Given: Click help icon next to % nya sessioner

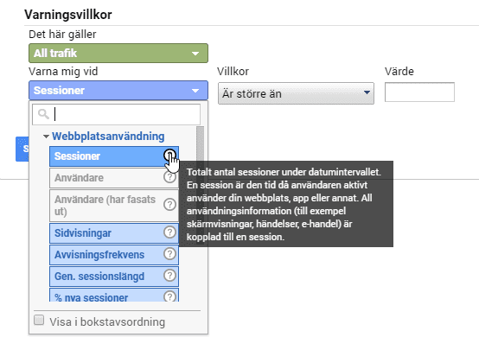Looking at the screenshot, I should (x=169, y=296).
